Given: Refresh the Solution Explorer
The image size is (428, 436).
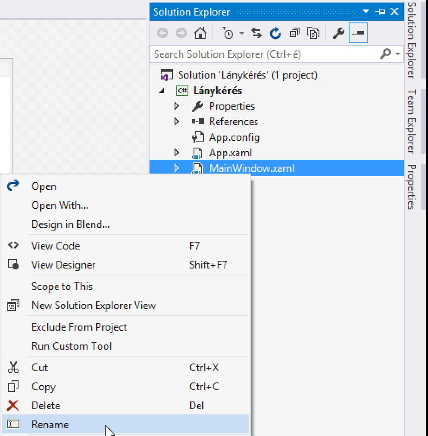Looking at the screenshot, I should pyautogui.click(x=275, y=33).
